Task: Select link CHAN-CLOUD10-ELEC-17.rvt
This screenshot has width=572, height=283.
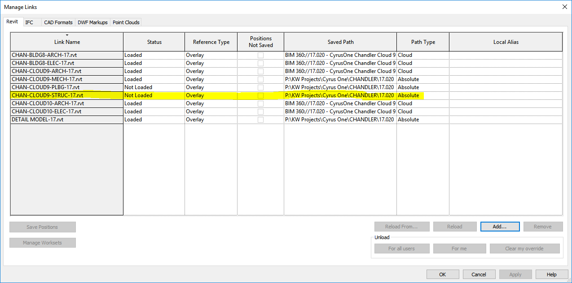Action: point(67,111)
